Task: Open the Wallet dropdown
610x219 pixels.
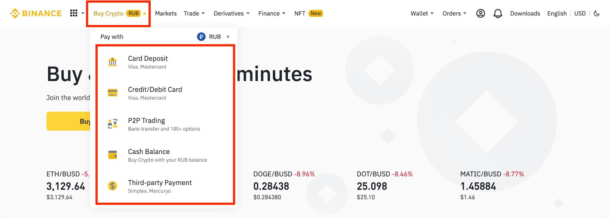Action: point(422,13)
